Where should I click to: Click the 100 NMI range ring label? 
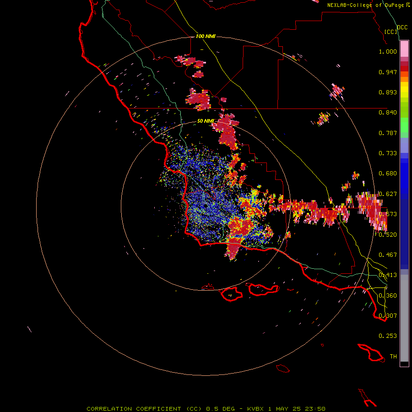click(206, 36)
